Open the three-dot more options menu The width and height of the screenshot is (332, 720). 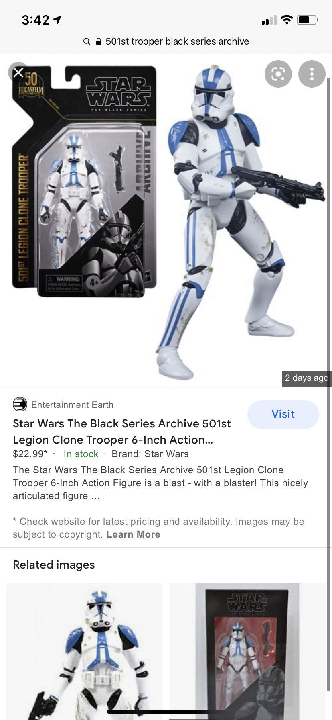coord(312,74)
